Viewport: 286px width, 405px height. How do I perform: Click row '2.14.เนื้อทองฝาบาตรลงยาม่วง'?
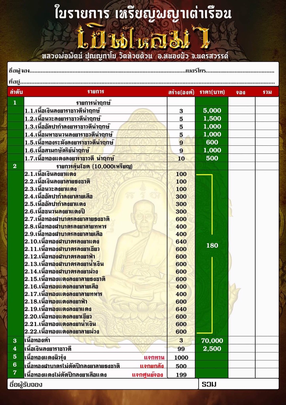[x=61, y=271]
